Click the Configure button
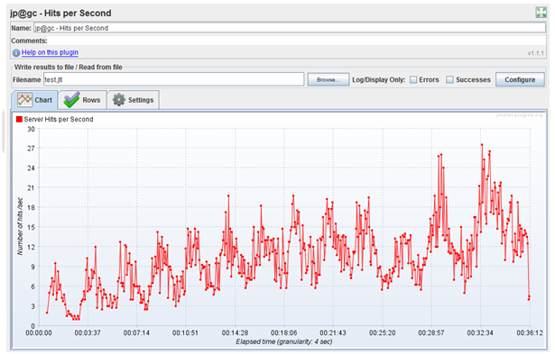555x354 pixels. [520, 80]
